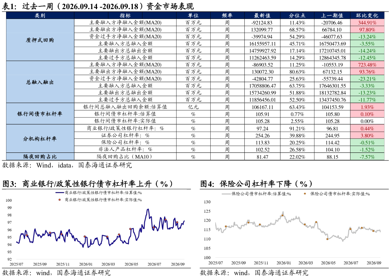Viewport: 391px width, 278px height.
Task: Click the 频率 column header
Action: tap(227, 16)
